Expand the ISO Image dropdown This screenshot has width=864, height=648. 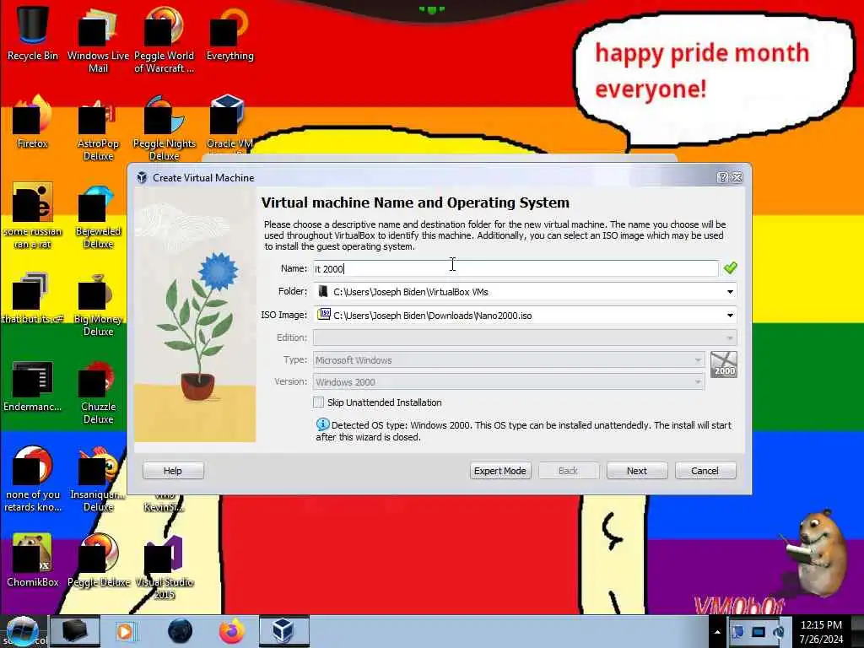pos(730,316)
